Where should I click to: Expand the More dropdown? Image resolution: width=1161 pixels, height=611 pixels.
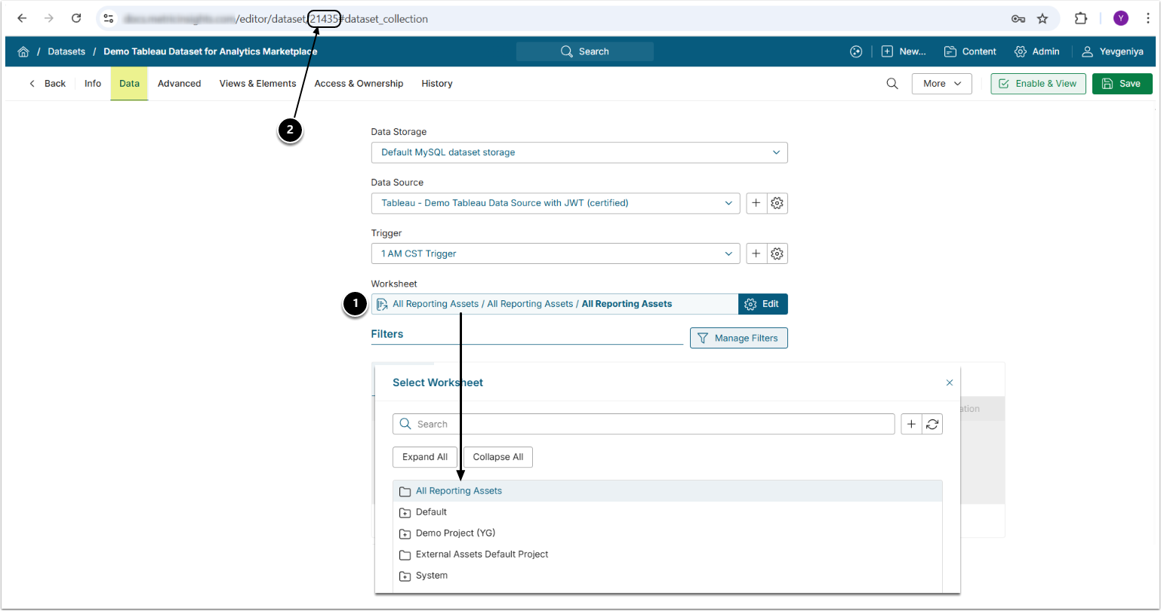click(941, 84)
